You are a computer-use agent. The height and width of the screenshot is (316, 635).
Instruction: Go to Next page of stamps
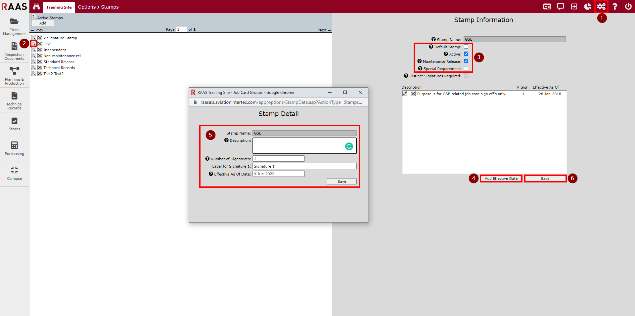[324, 30]
